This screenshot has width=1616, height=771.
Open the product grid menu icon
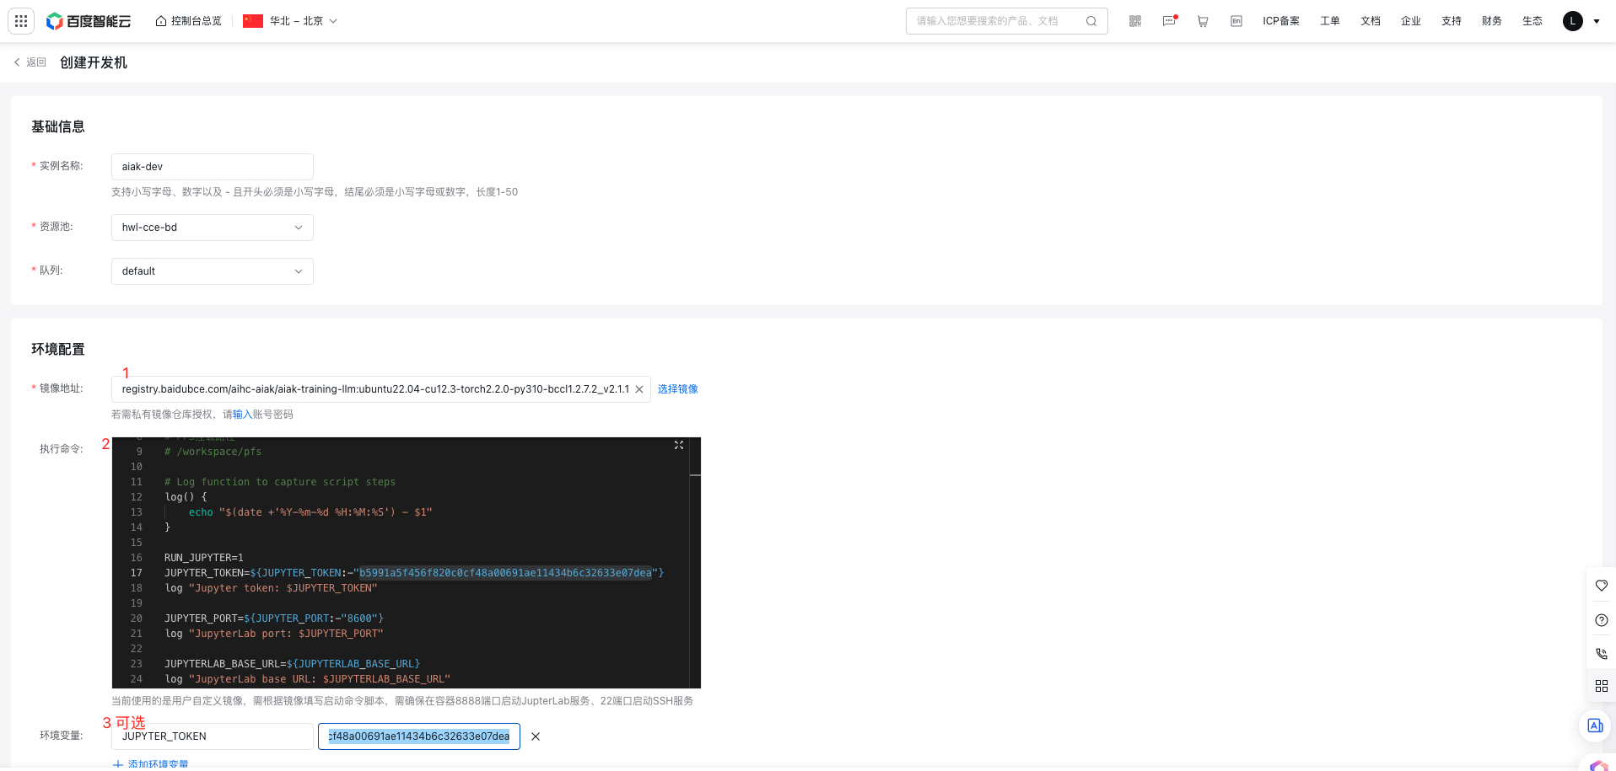21,21
